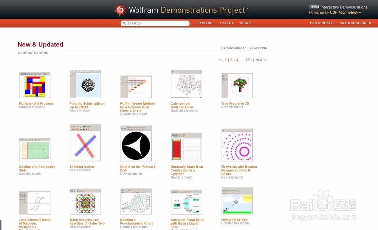
Task: Click Cooling of a Composite Slab link
Action: pos(37,168)
